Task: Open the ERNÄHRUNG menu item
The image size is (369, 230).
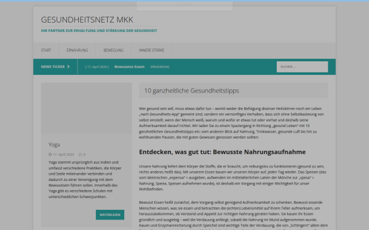Action: (77, 50)
